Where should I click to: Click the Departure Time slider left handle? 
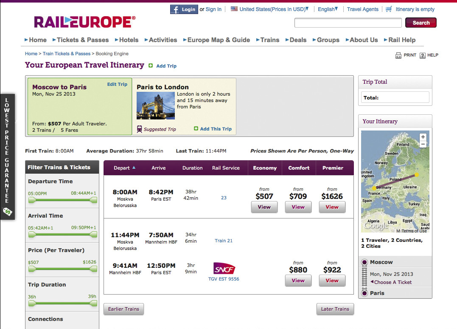[30, 200]
